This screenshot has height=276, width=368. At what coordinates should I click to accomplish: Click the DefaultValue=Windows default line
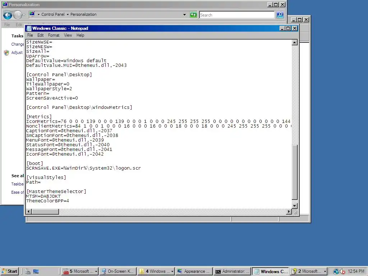[x=66, y=60]
